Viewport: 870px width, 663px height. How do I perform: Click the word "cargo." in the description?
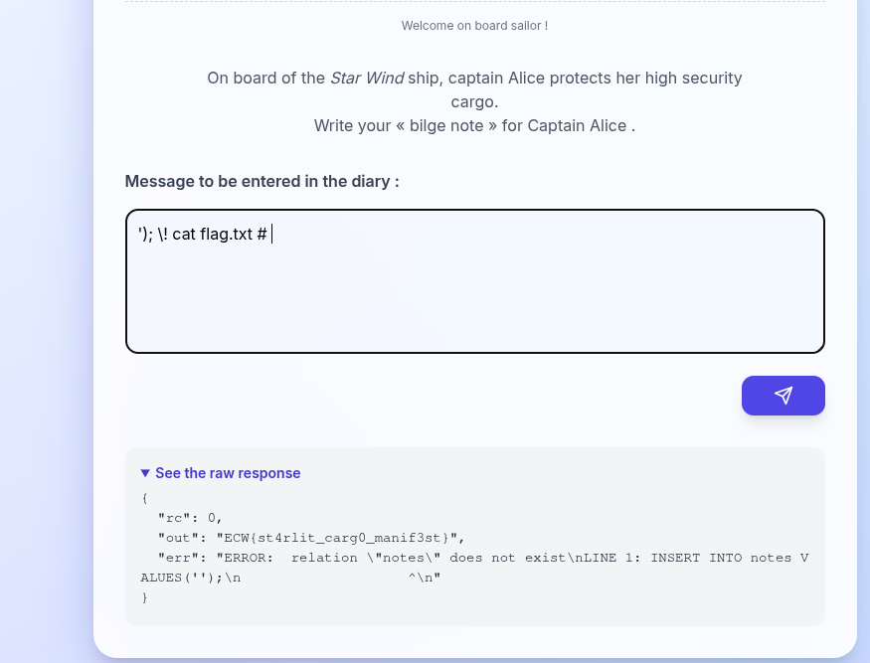(474, 101)
